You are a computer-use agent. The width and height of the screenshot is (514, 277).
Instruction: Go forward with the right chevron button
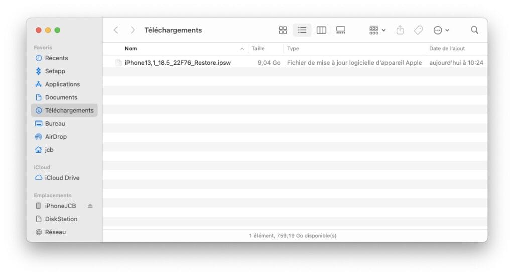click(x=133, y=30)
